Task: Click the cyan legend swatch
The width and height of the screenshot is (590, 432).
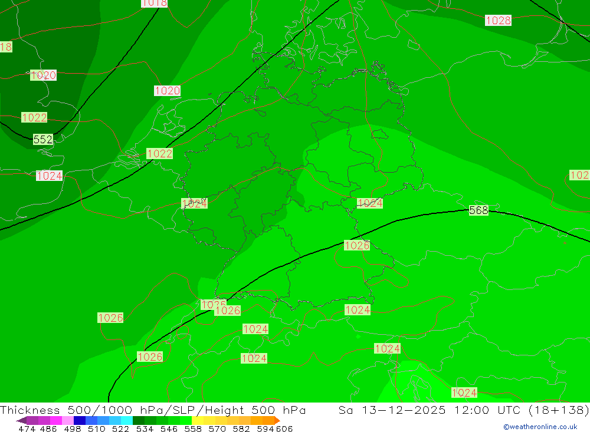Action: (127, 420)
